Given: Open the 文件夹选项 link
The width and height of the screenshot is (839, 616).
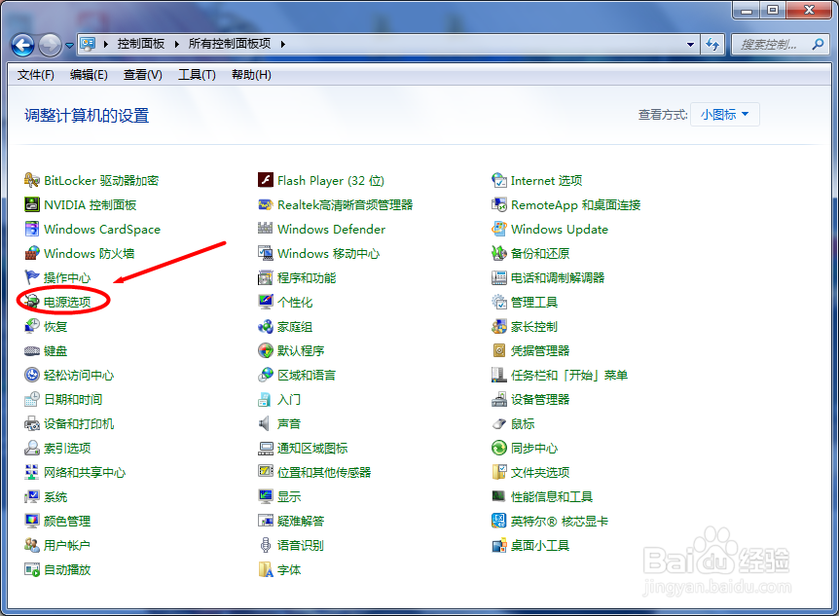Looking at the screenshot, I should pyautogui.click(x=540, y=472).
